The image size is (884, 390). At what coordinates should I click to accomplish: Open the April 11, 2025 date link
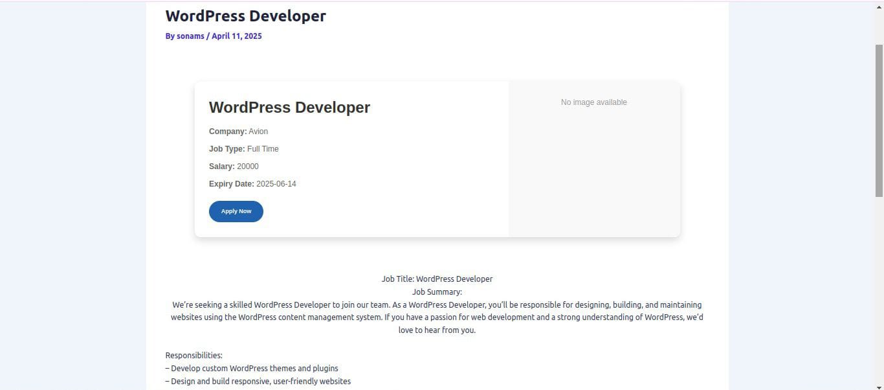pos(236,36)
